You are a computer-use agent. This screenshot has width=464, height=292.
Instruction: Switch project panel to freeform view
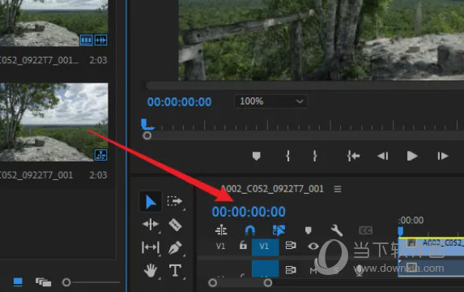pyautogui.click(x=43, y=282)
